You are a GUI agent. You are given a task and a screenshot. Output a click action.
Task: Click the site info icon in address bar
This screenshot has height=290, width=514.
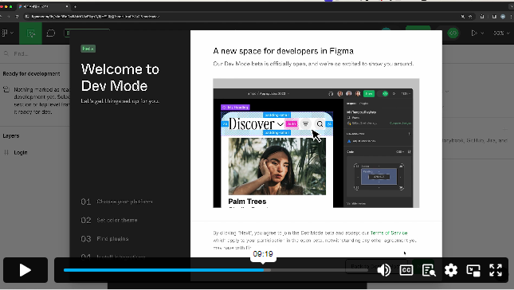click(27, 17)
